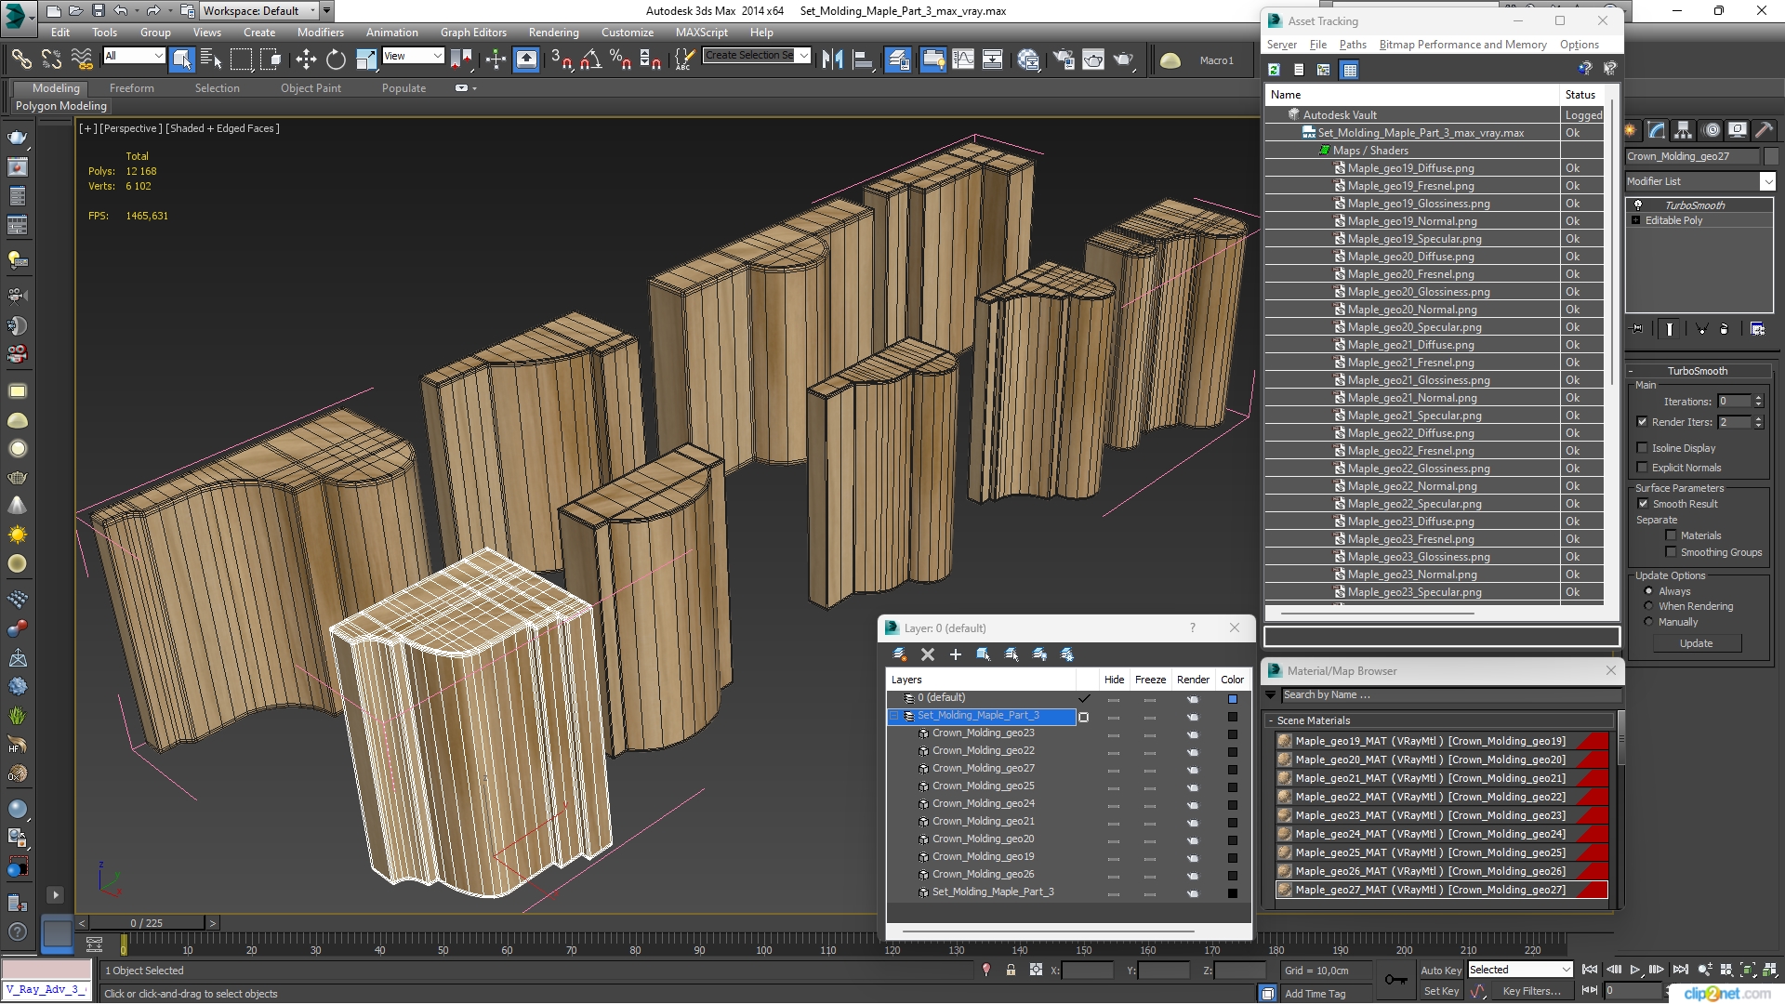Open reference coordinate system View dropdown
The image size is (1785, 1004).
pos(412,56)
